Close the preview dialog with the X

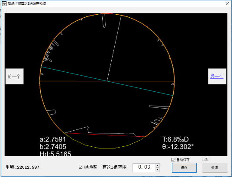click(227, 3)
